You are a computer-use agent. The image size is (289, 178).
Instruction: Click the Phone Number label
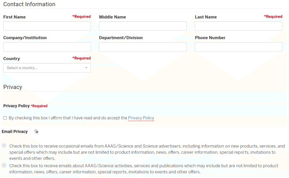[210, 38]
